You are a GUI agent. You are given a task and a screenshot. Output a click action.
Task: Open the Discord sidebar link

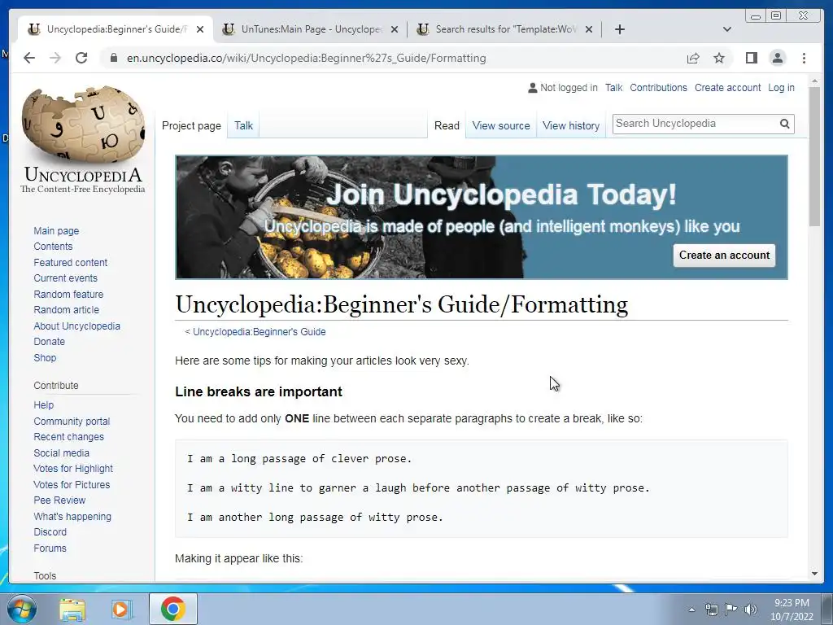(x=50, y=532)
